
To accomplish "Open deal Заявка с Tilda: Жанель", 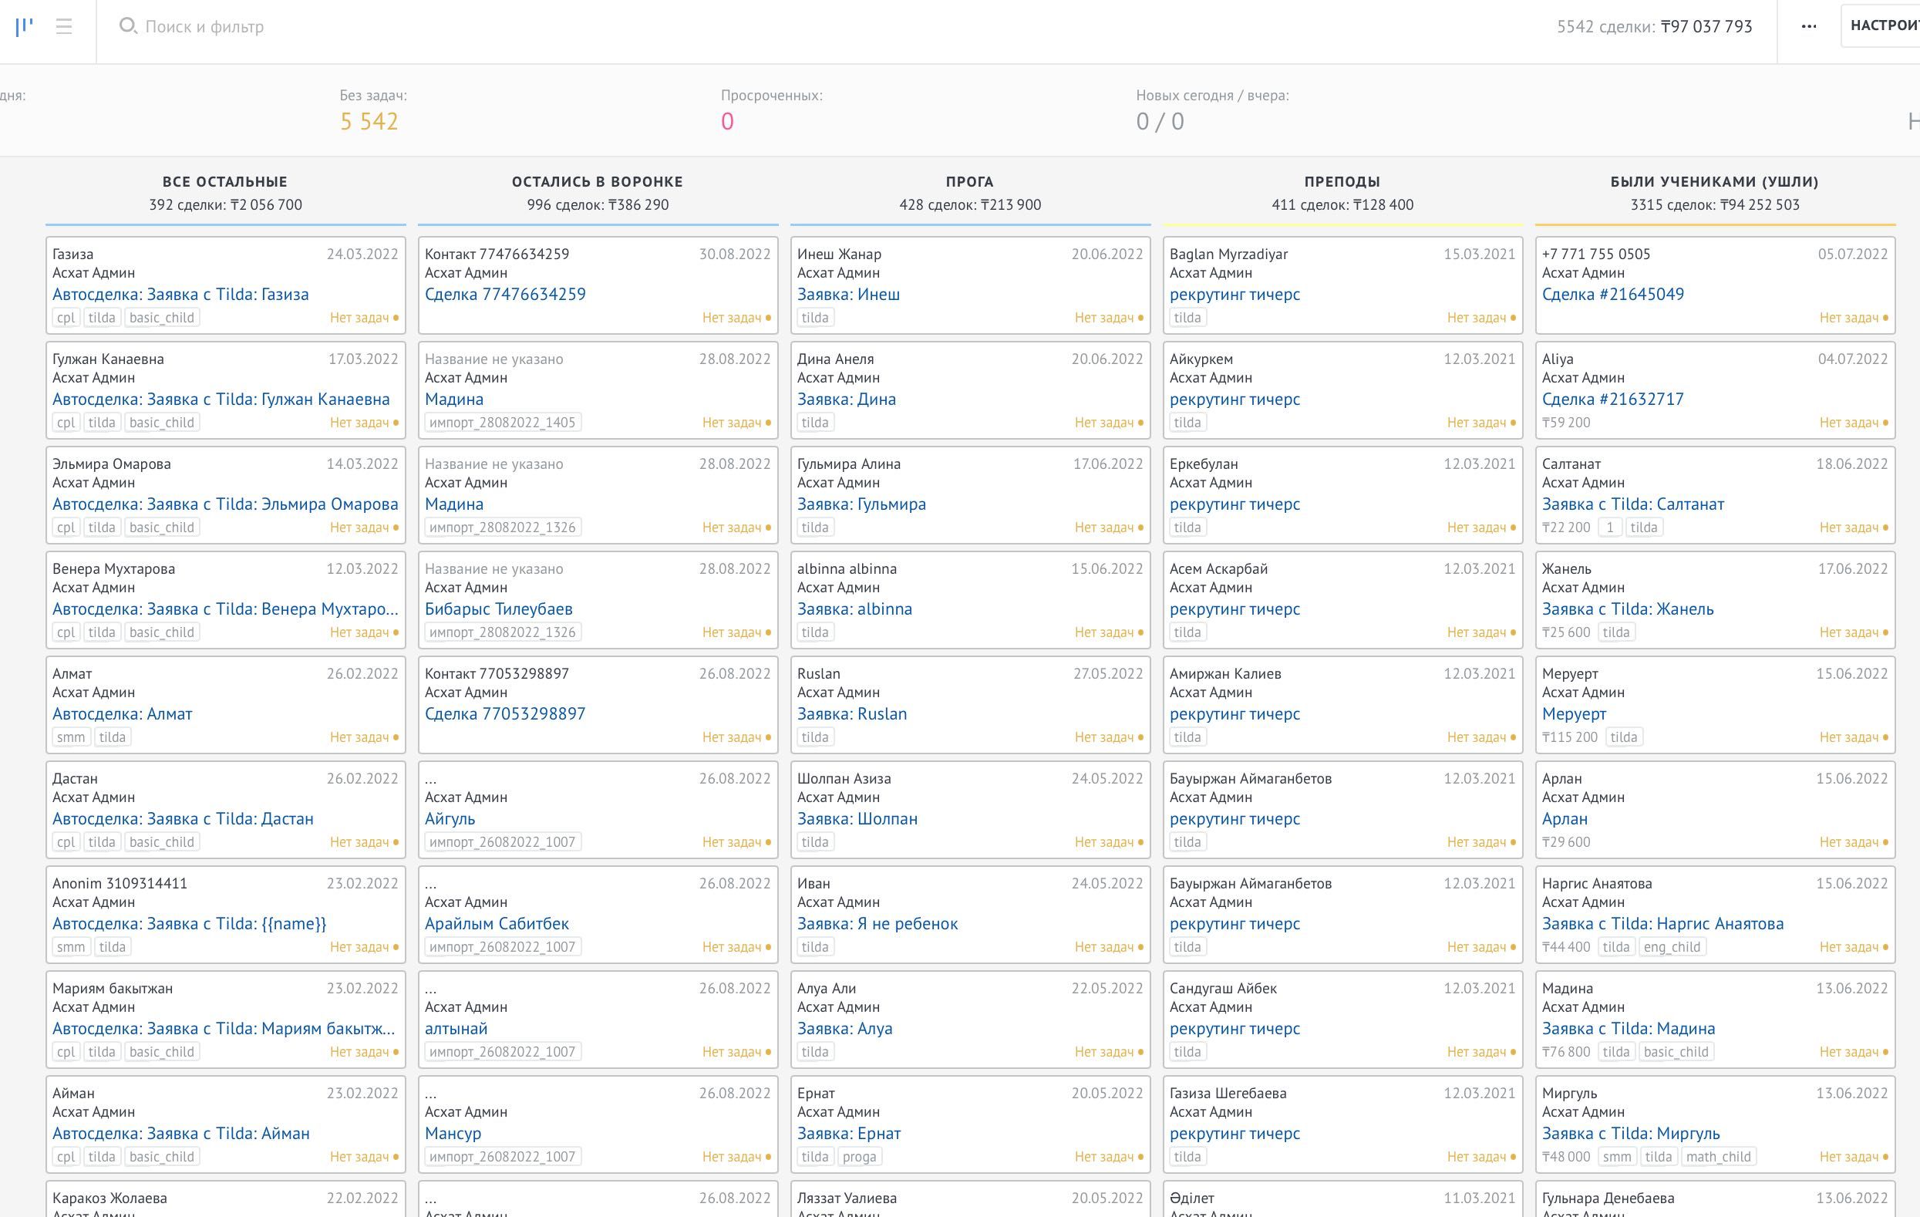I will (1629, 609).
